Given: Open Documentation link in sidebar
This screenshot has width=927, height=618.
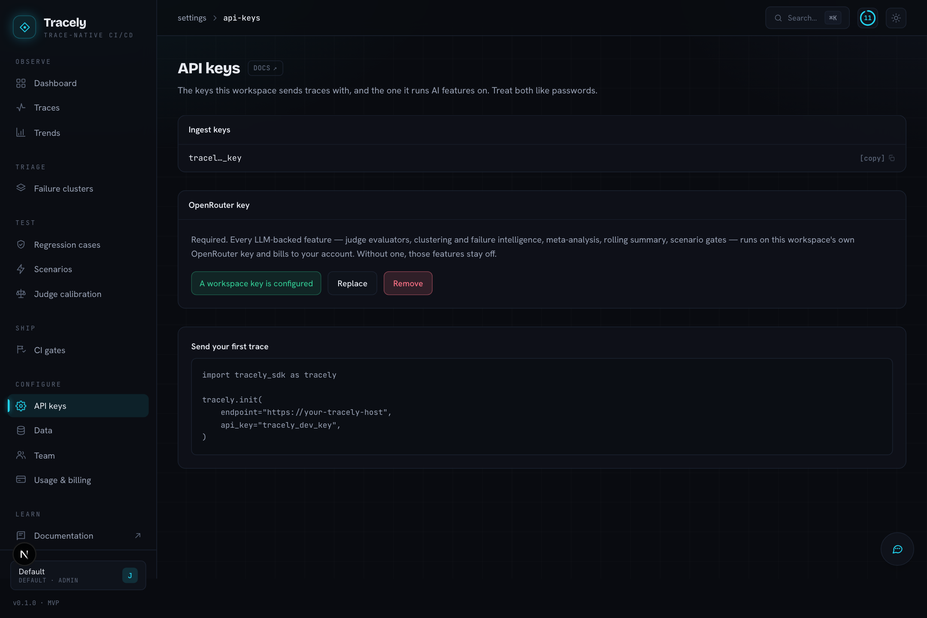Looking at the screenshot, I should 78,536.
